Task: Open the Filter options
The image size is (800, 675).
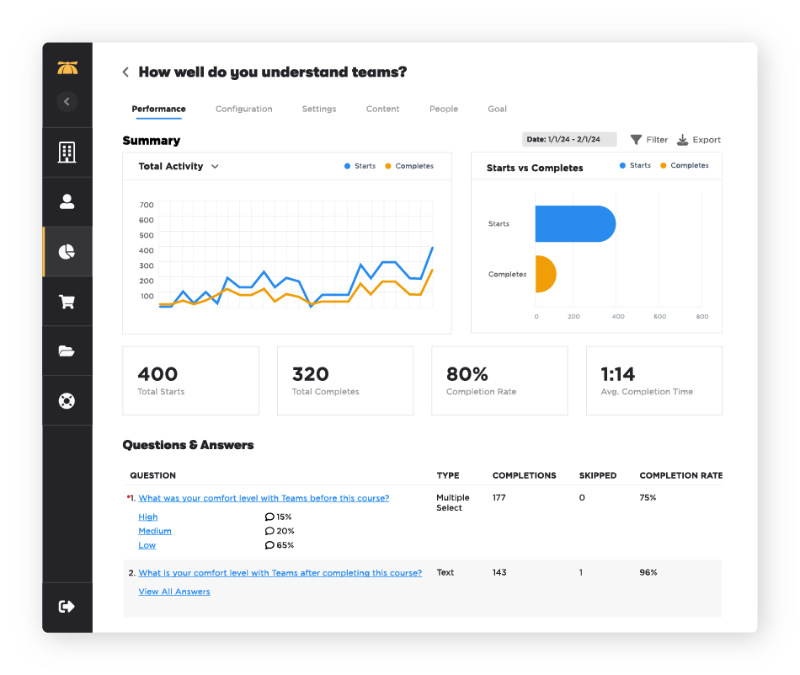Action: pos(648,140)
